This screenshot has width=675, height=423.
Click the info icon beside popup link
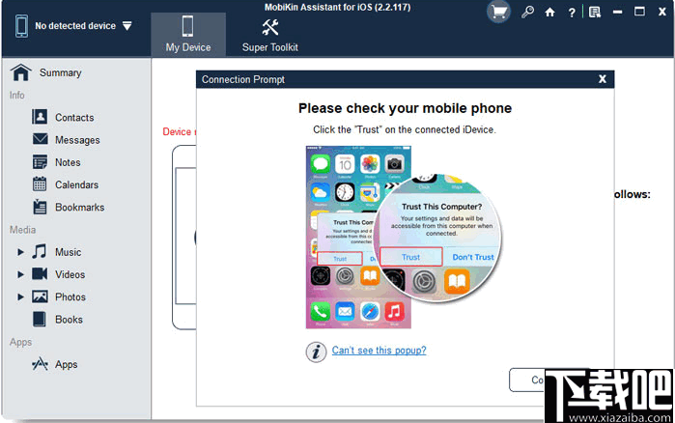coord(316,352)
